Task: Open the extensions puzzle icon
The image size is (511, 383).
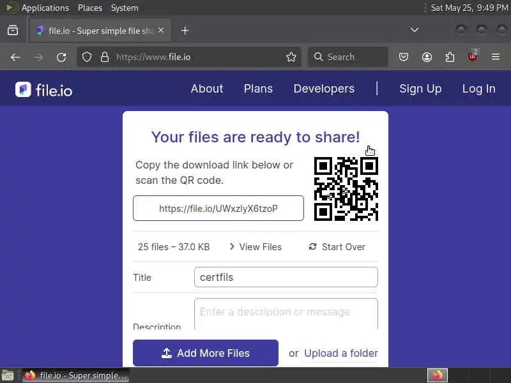Action: pyautogui.click(x=450, y=57)
